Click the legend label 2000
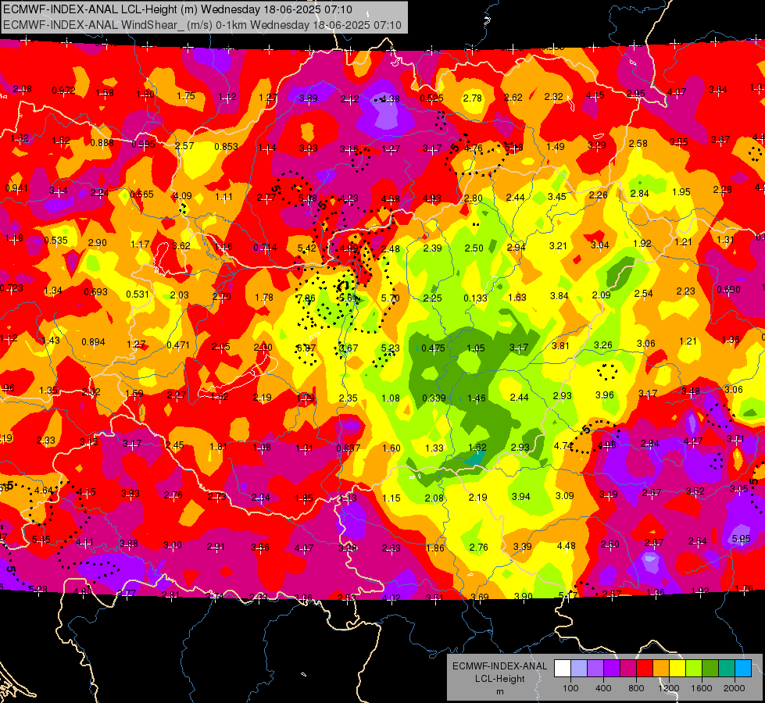This screenshot has height=703, width=765. point(735,688)
